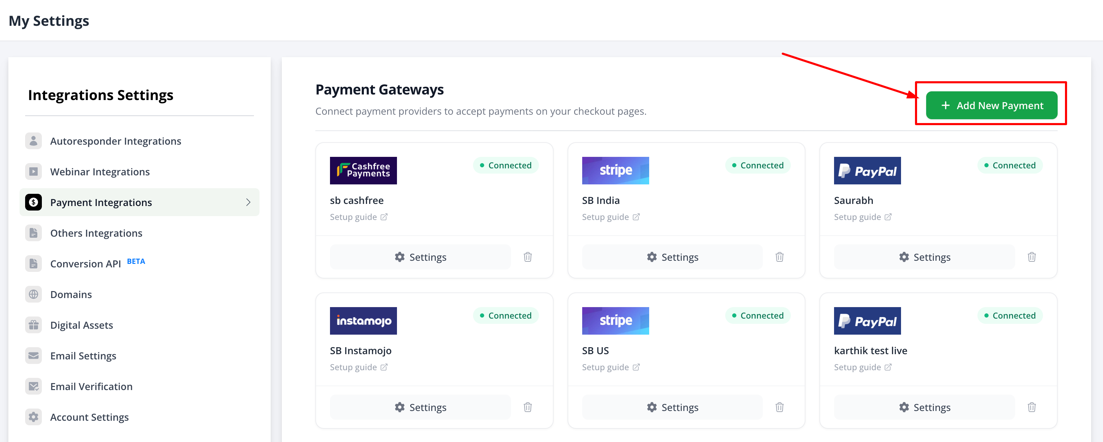Delete SB US Stripe gateway via trash icon
The width and height of the screenshot is (1103, 442).
(x=779, y=407)
